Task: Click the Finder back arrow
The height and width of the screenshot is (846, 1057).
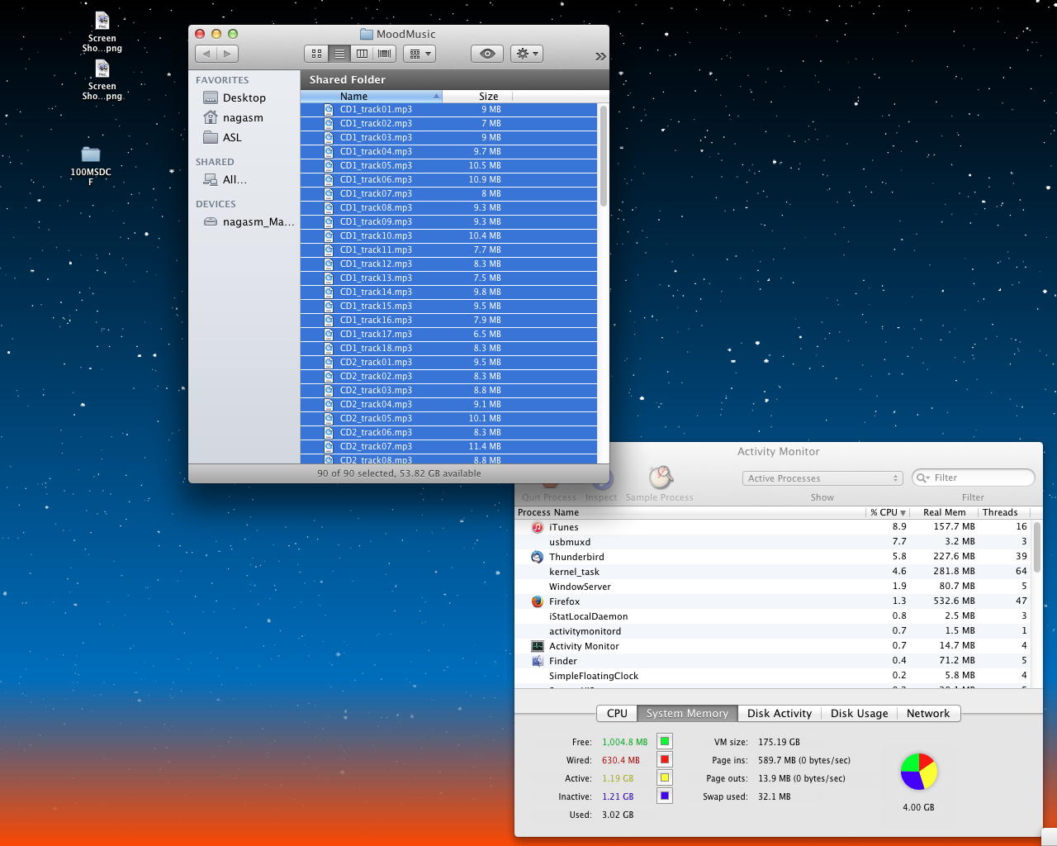Action: coord(206,54)
